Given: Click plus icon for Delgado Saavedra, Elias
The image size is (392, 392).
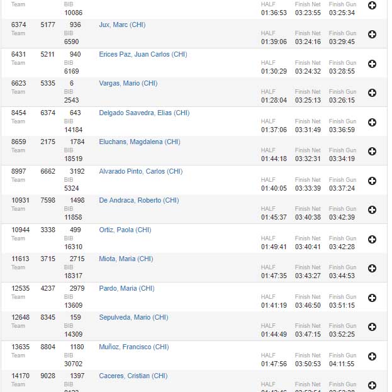Looking at the screenshot, I should pyautogui.click(x=372, y=122).
